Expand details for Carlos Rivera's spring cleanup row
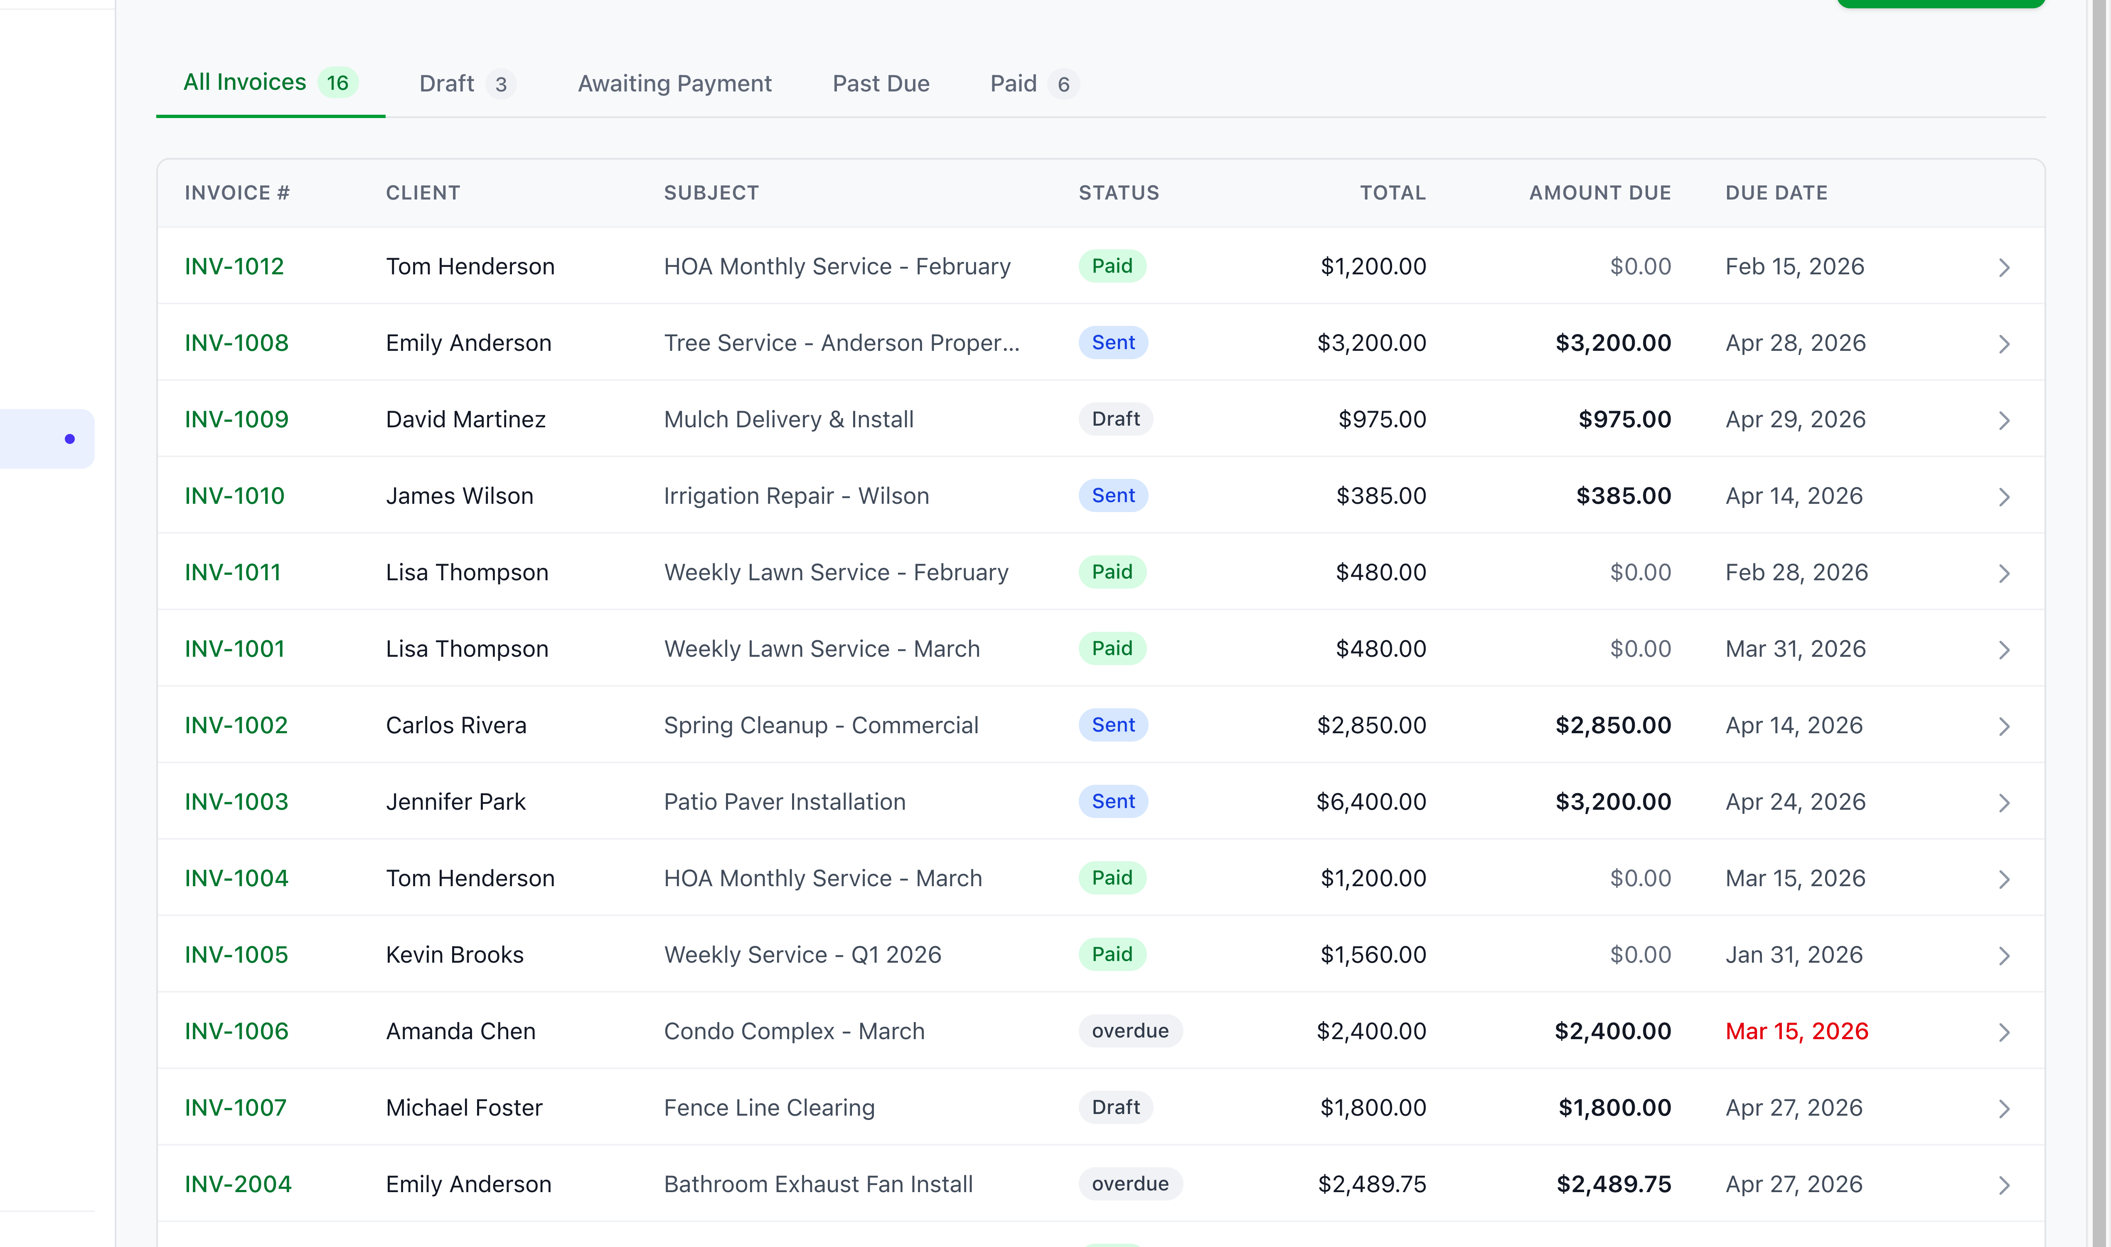The height and width of the screenshot is (1247, 2111). point(2005,726)
